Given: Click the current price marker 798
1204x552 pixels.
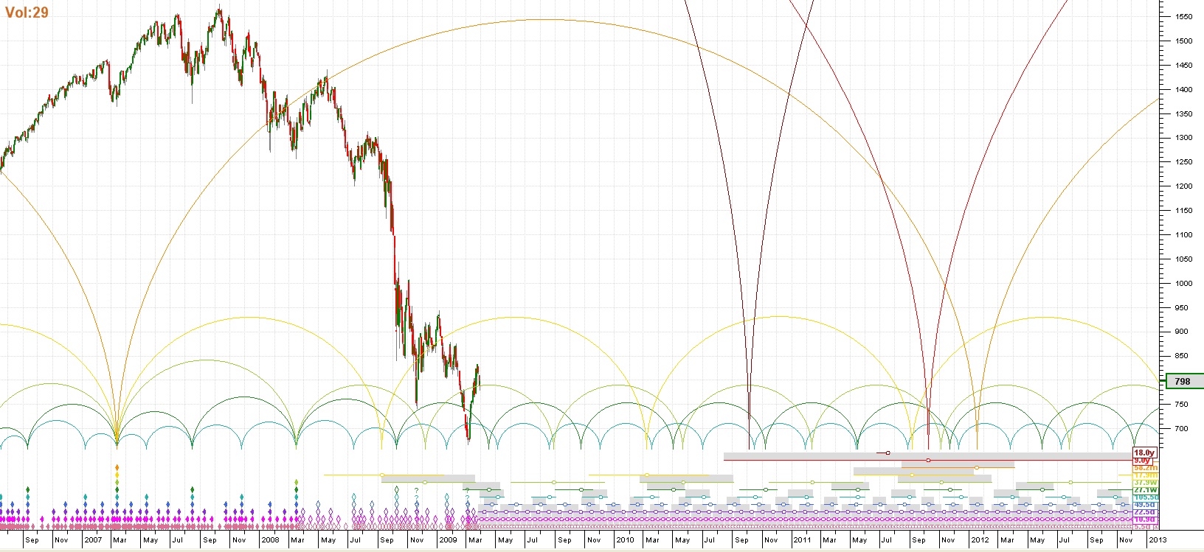Looking at the screenshot, I should (1182, 382).
